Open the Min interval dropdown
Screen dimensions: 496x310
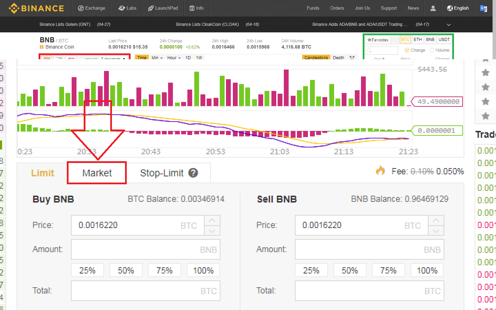tap(157, 58)
